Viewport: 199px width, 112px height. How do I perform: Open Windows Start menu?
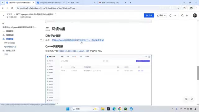point(68,109)
